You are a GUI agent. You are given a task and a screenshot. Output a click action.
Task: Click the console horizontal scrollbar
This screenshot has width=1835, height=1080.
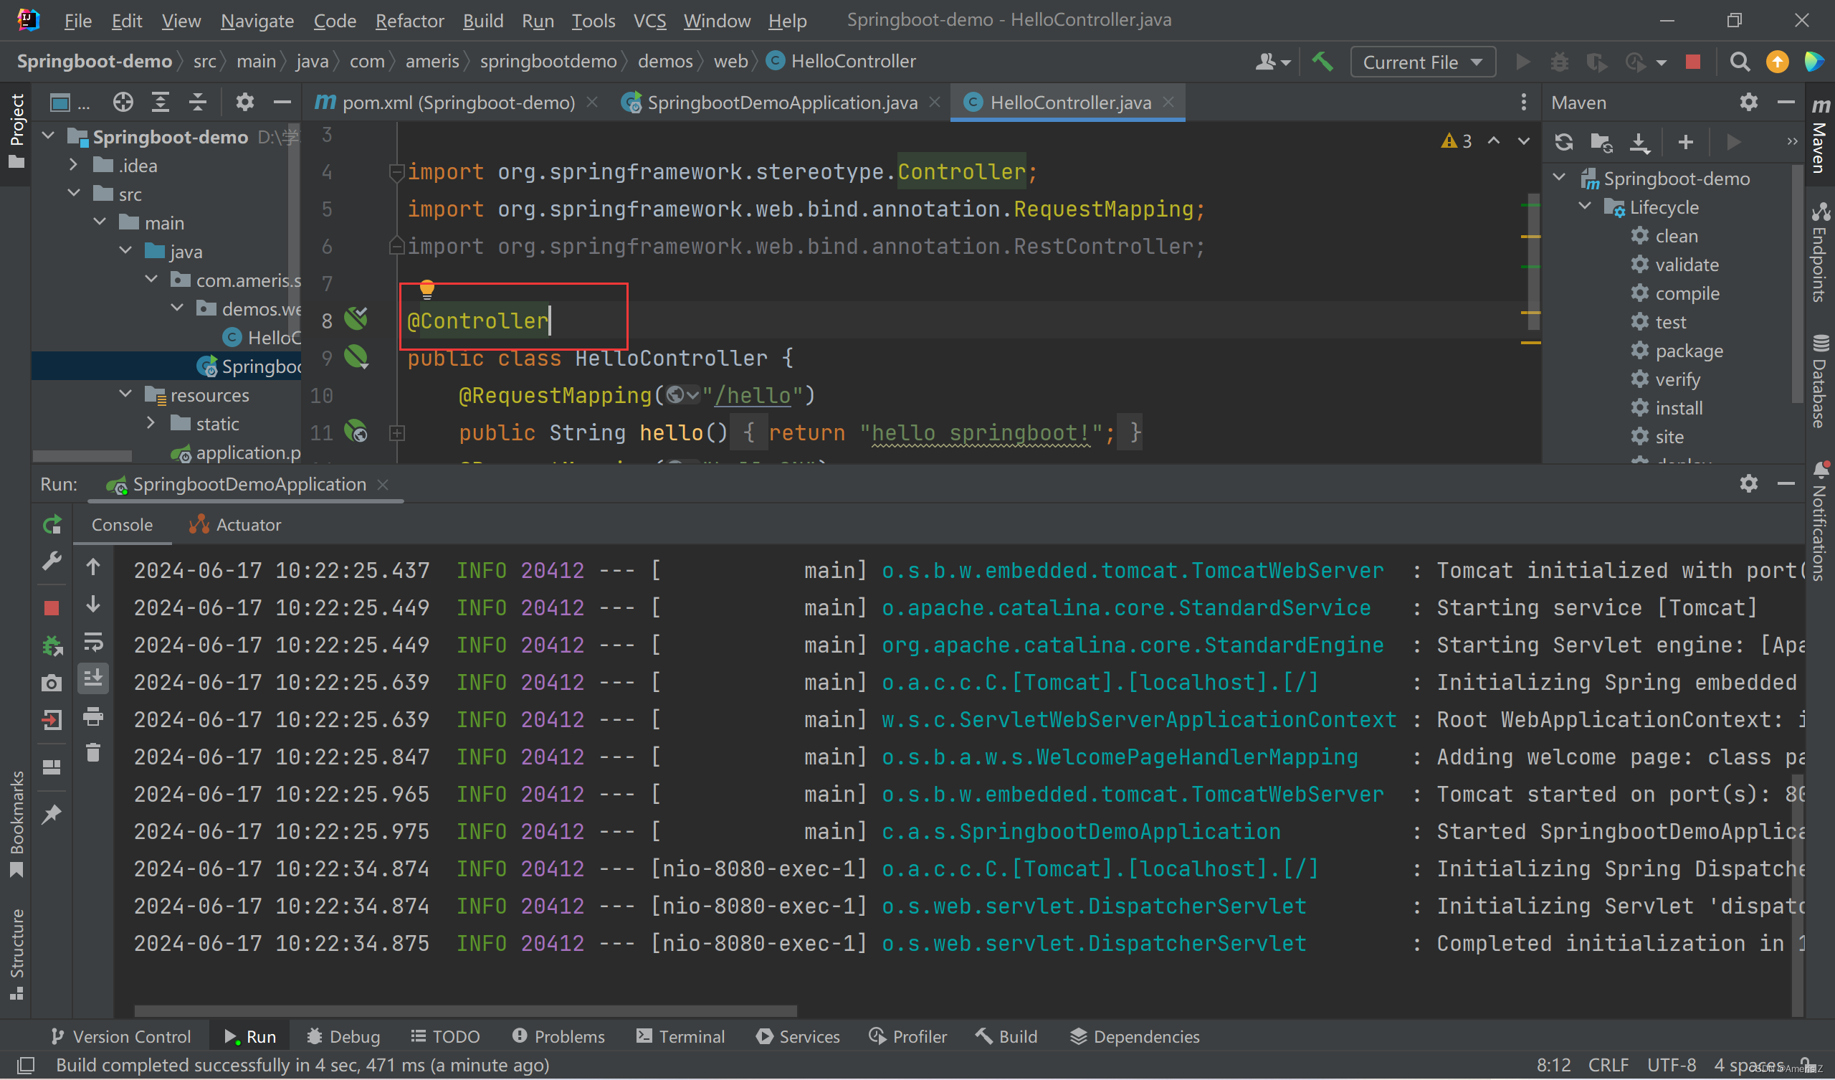point(465,1010)
